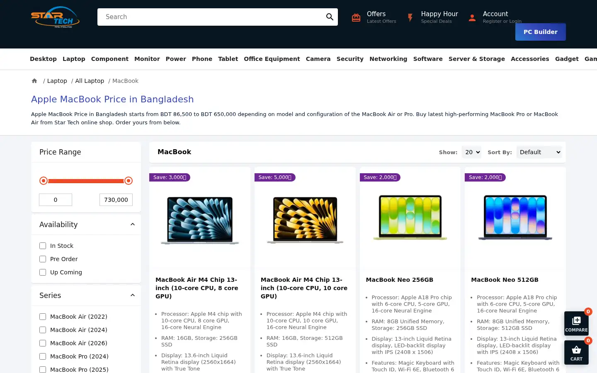Viewport: 597px width, 373px height.
Task: Check the MacBook Pro (2025) filter
Action: pyautogui.click(x=43, y=370)
